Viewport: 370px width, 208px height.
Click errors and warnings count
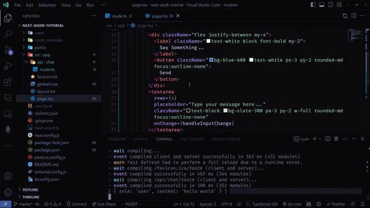pyautogui.click(x=53, y=204)
